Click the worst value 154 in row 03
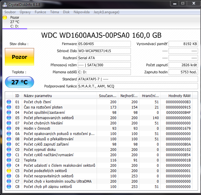This screenshot has height=195, width=201. [x=134, y=107]
